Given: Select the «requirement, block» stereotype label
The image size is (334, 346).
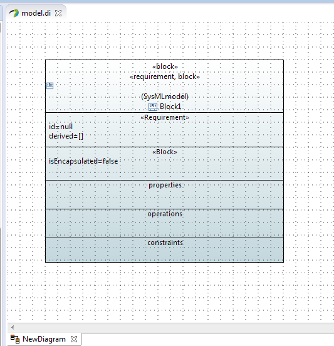Looking at the screenshot, I should click(x=165, y=76).
